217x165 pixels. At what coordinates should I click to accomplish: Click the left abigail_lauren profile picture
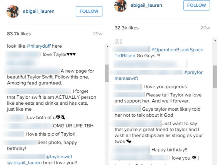(13, 11)
